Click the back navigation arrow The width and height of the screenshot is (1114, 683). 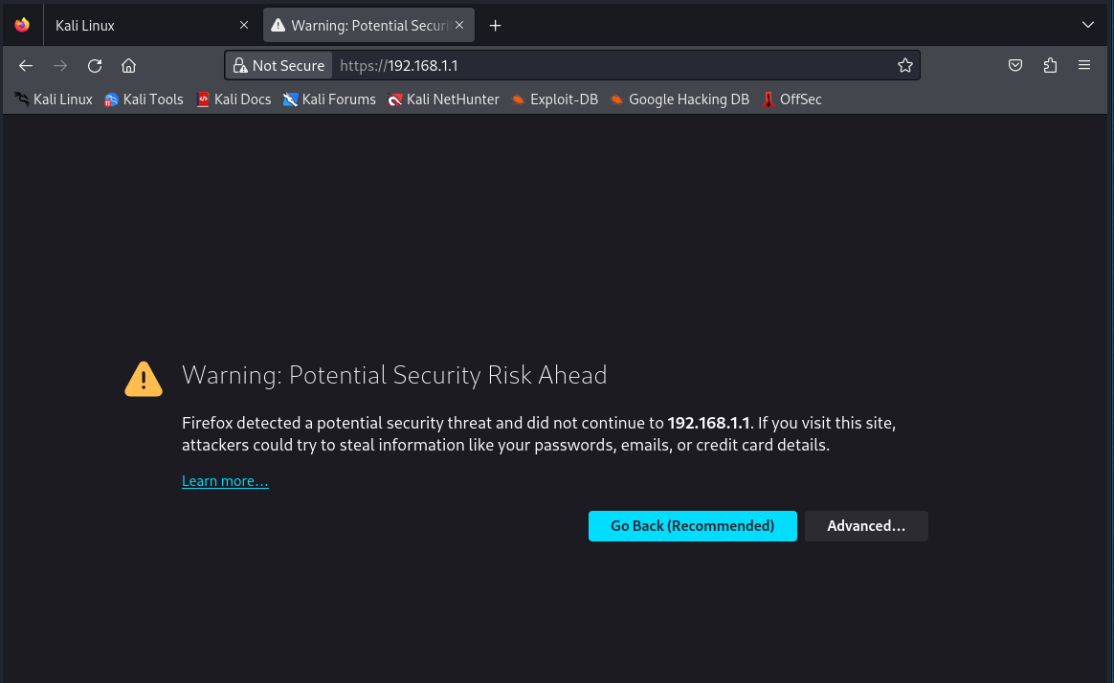pos(26,66)
